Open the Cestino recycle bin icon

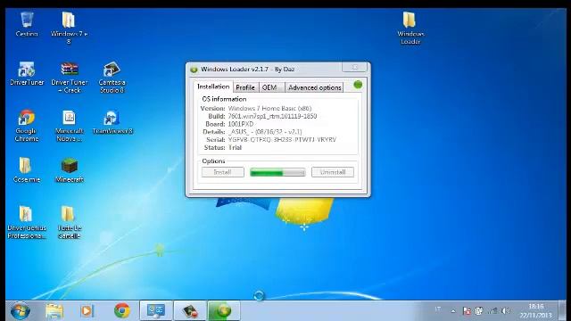pyautogui.click(x=27, y=24)
